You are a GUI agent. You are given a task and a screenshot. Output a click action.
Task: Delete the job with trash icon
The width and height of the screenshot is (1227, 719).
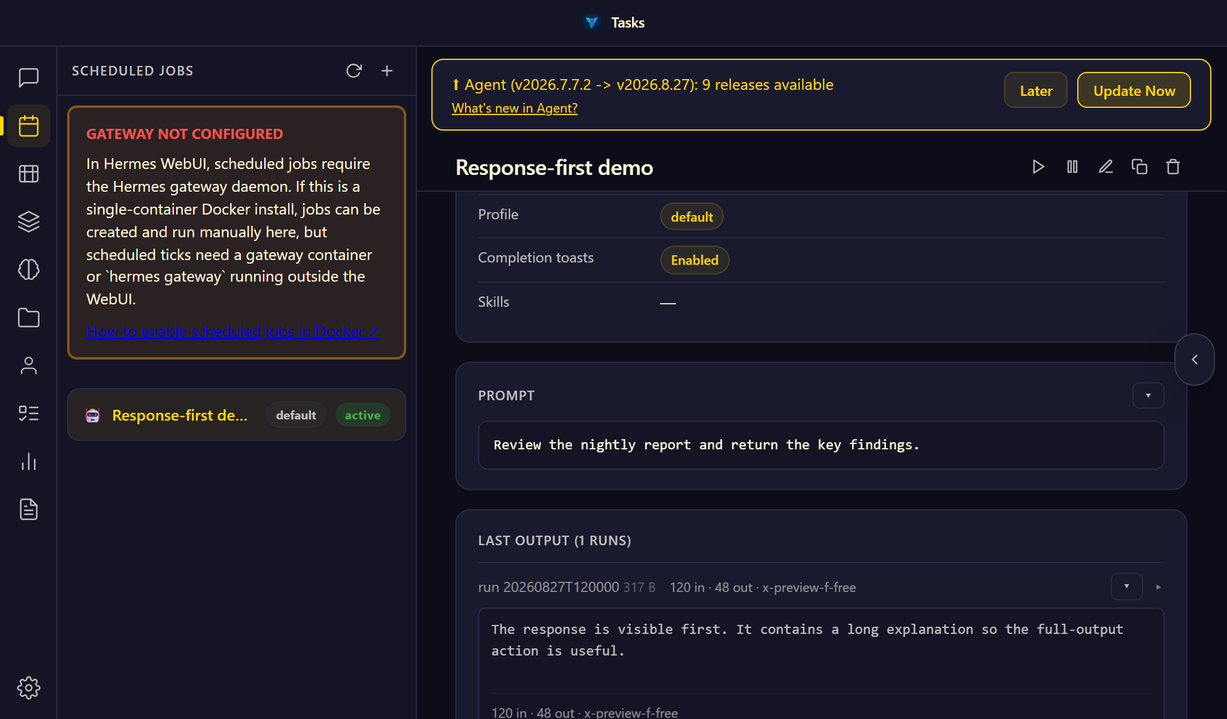pos(1173,167)
